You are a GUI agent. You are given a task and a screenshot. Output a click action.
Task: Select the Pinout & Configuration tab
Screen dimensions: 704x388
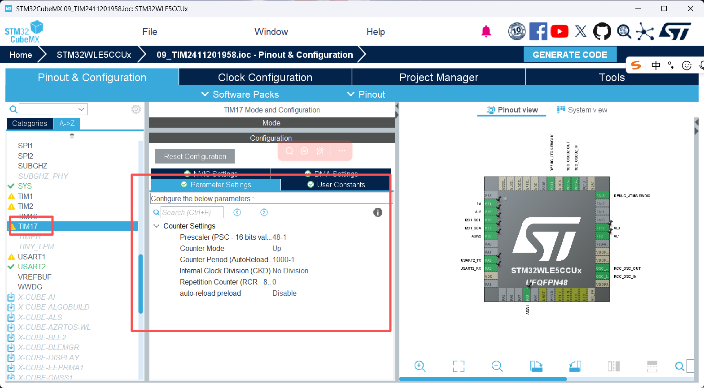(92, 77)
